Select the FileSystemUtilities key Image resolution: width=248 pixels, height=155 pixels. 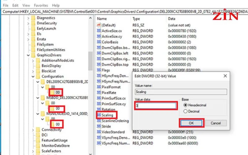tap(51, 50)
